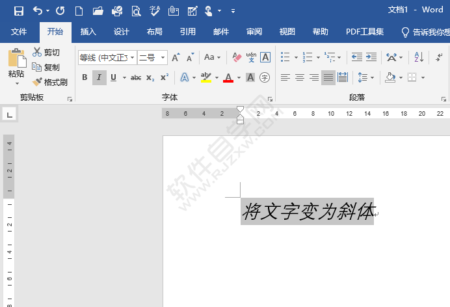Apply red font color
This screenshot has width=450, height=307.
pyautogui.click(x=228, y=77)
